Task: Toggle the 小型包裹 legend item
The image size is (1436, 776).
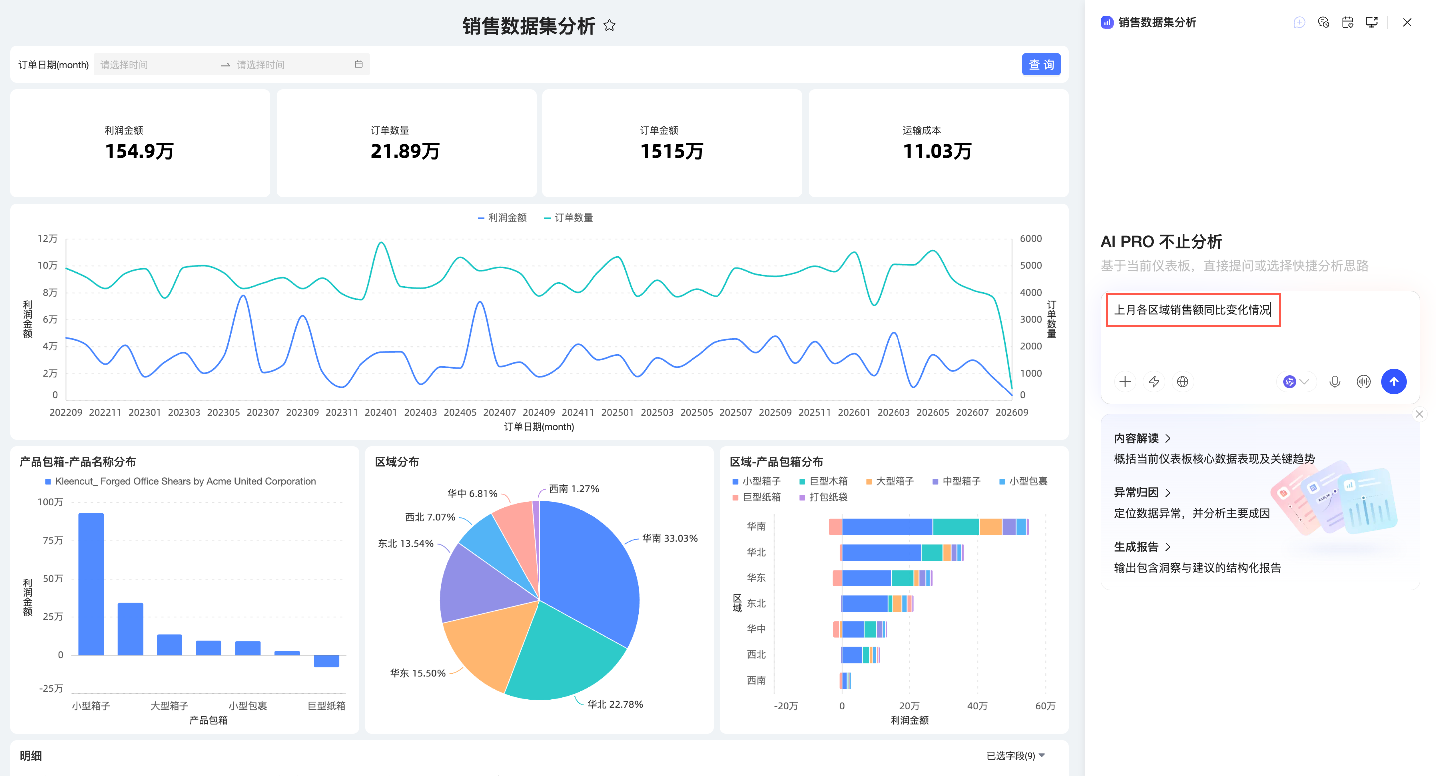Action: coord(1023,481)
